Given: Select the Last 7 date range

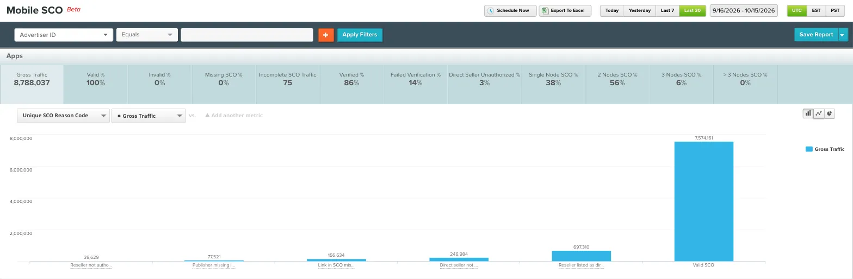Looking at the screenshot, I should pyautogui.click(x=667, y=10).
